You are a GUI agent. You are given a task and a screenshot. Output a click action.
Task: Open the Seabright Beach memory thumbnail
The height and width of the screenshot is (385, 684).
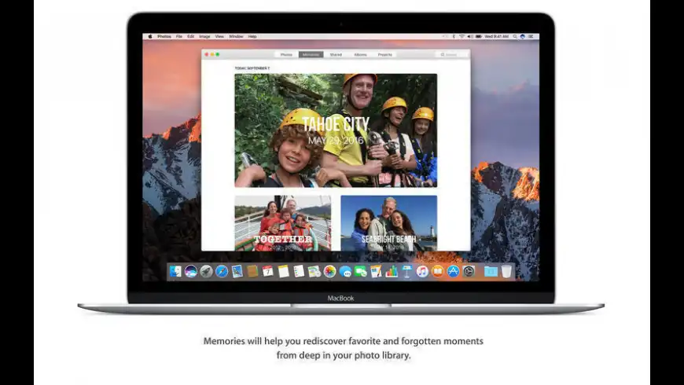[x=388, y=223]
